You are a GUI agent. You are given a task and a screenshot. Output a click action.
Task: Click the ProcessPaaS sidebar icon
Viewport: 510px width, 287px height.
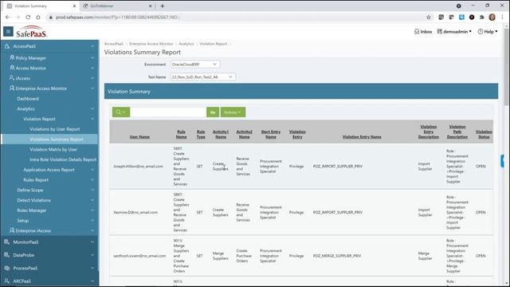(x=7, y=268)
